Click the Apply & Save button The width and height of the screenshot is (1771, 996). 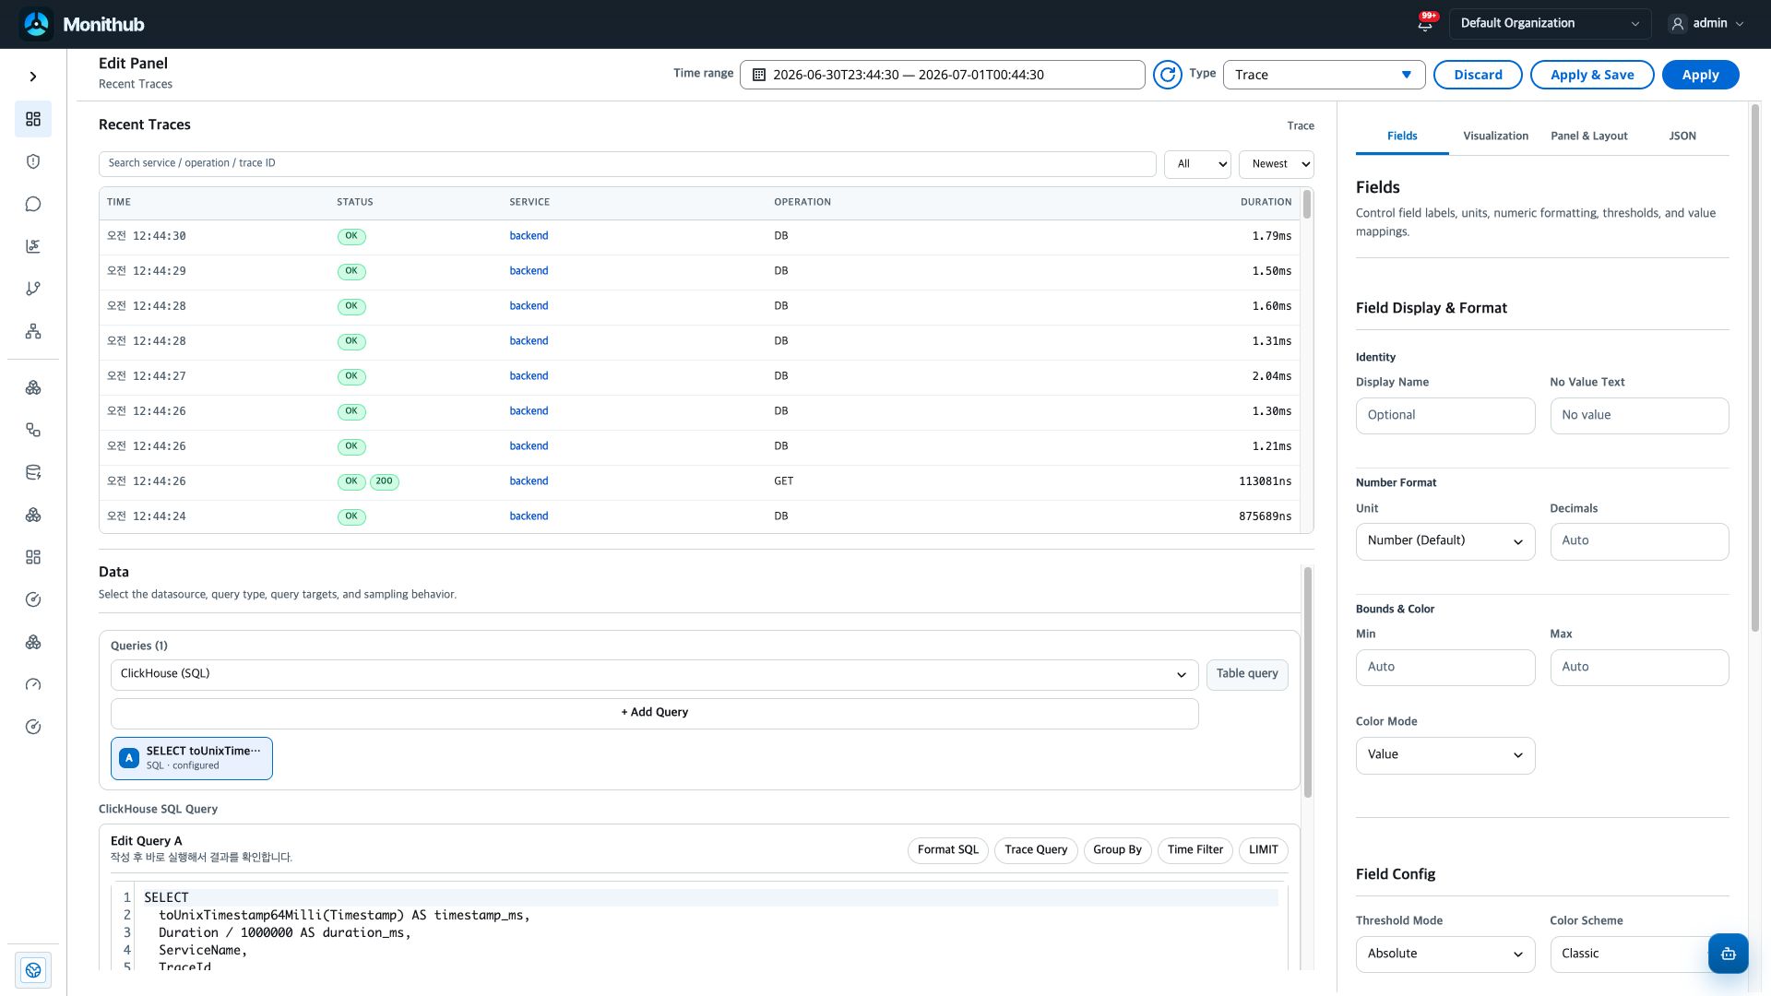click(x=1592, y=75)
